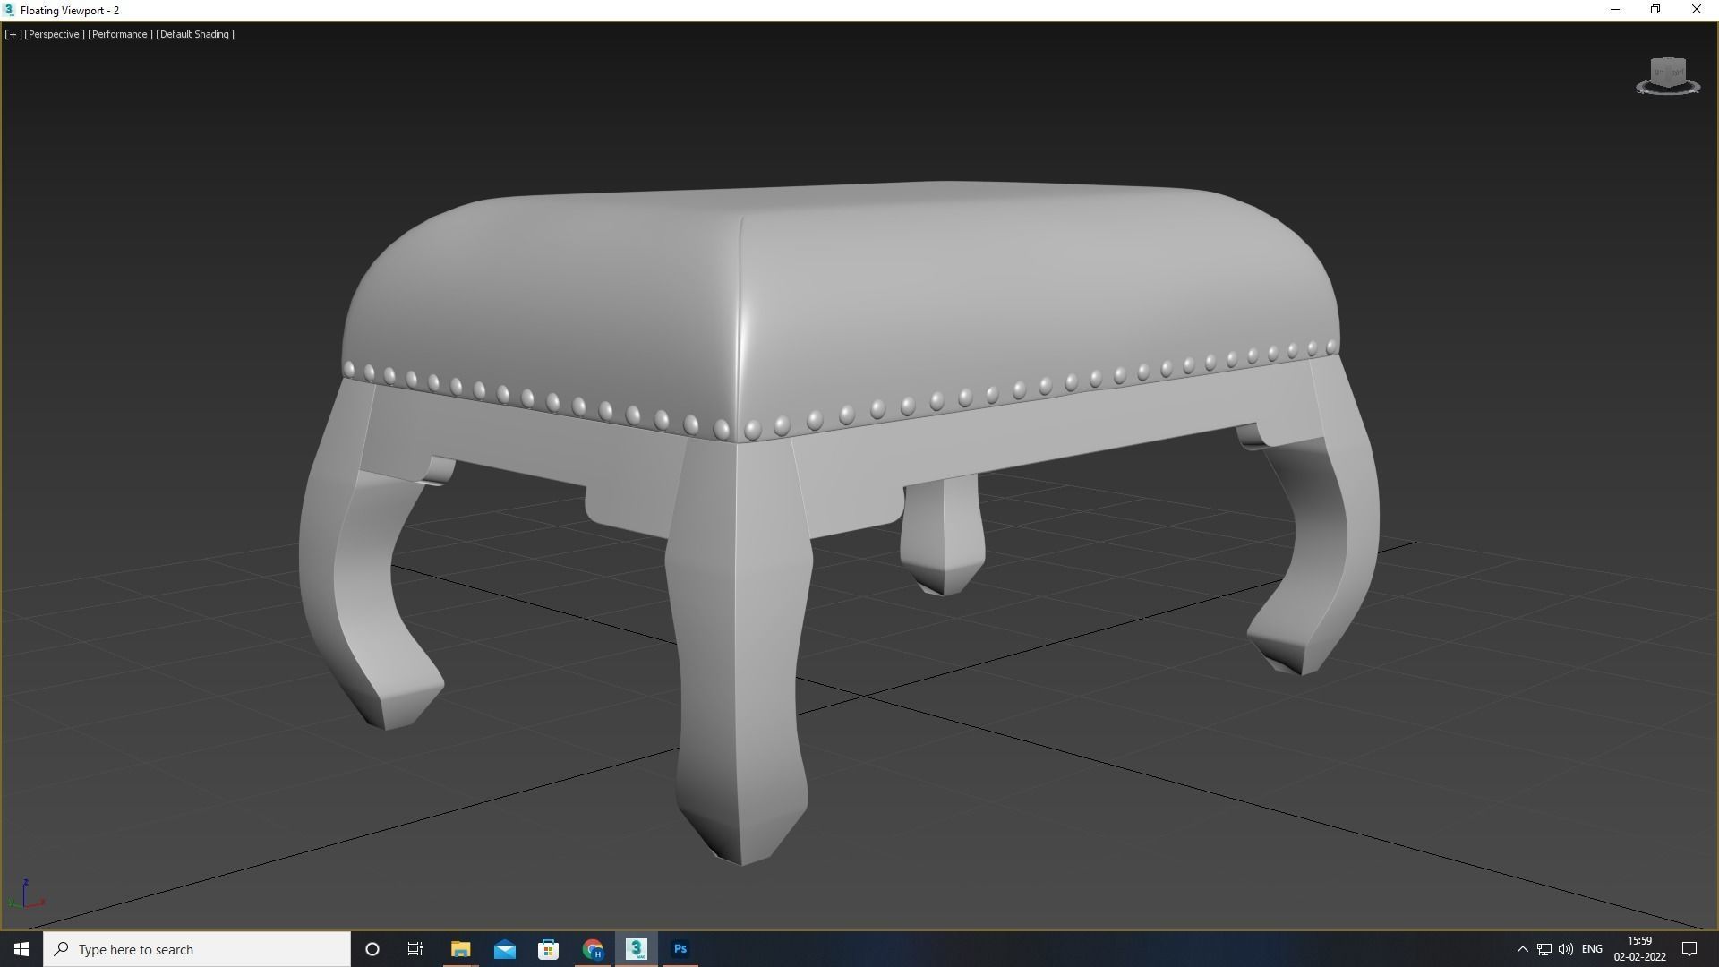Open File Explorer from the taskbar
The image size is (1719, 967).
point(460,949)
